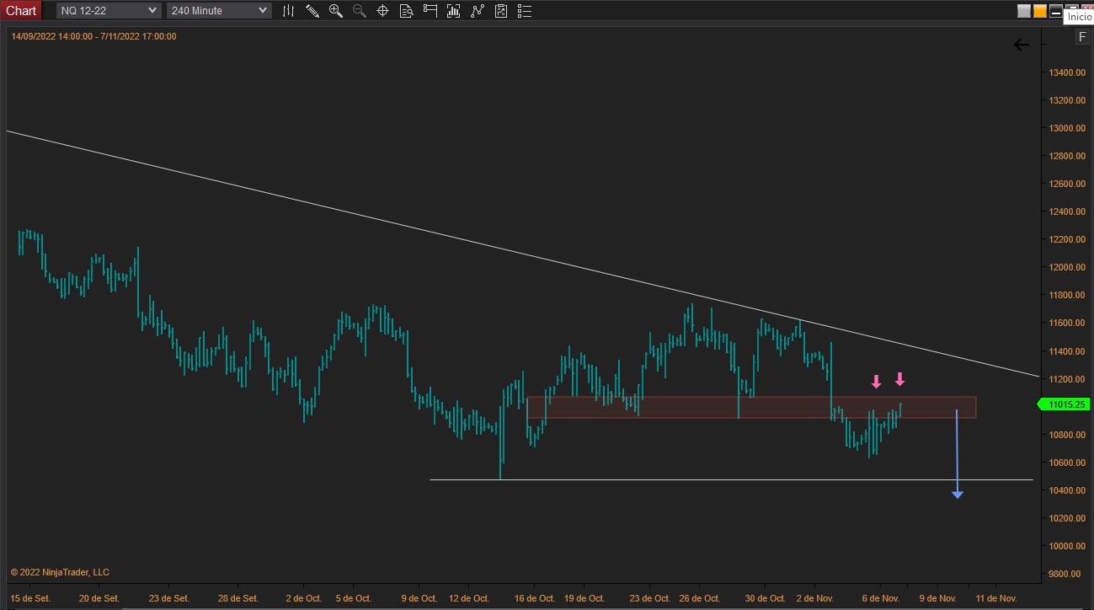This screenshot has width=1094, height=610.
Task: Click the percent document toolbar icon
Action: tap(501, 11)
